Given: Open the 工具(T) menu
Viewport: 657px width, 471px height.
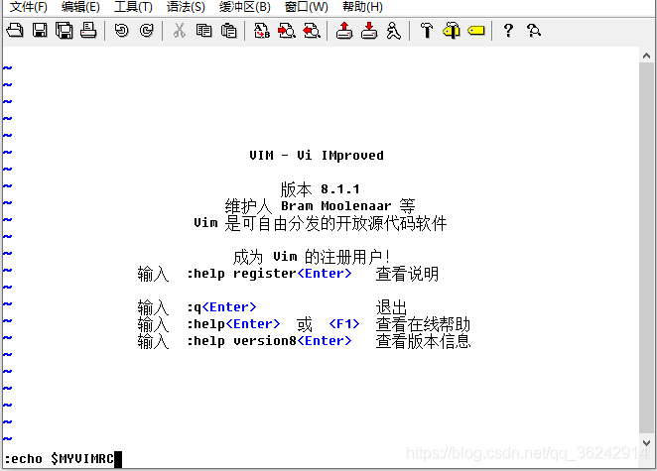Looking at the screenshot, I should (133, 7).
